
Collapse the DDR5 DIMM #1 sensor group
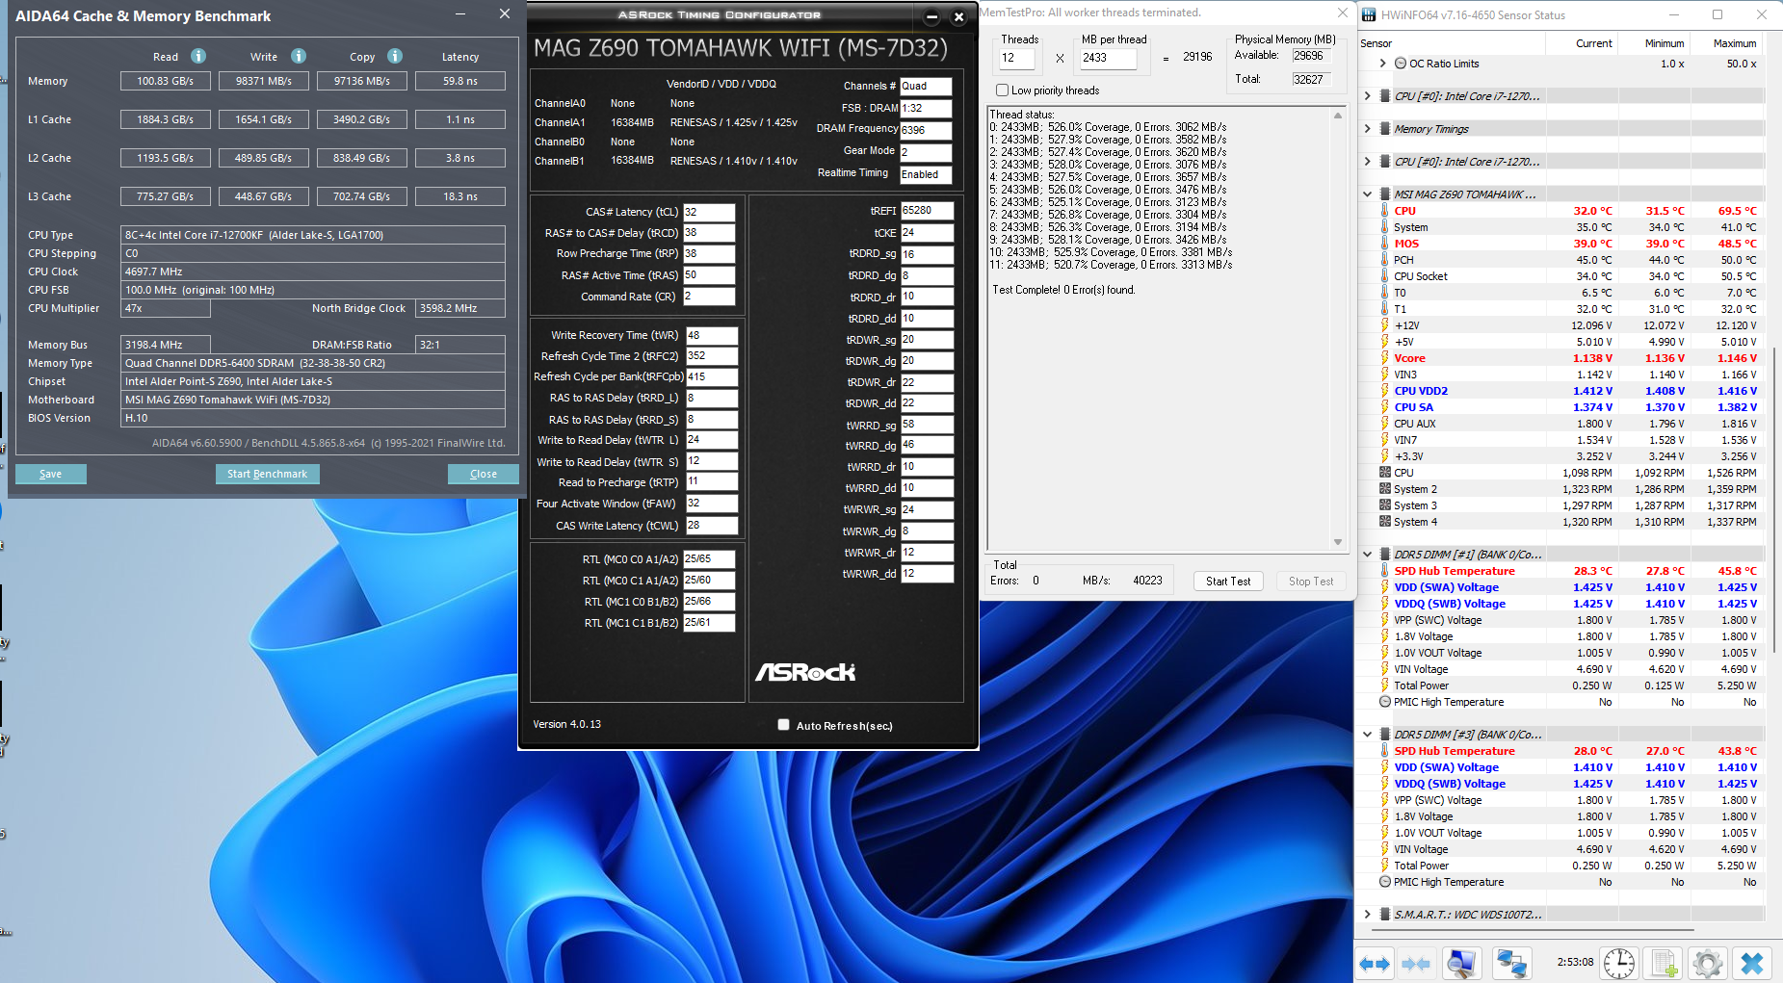point(1368,555)
